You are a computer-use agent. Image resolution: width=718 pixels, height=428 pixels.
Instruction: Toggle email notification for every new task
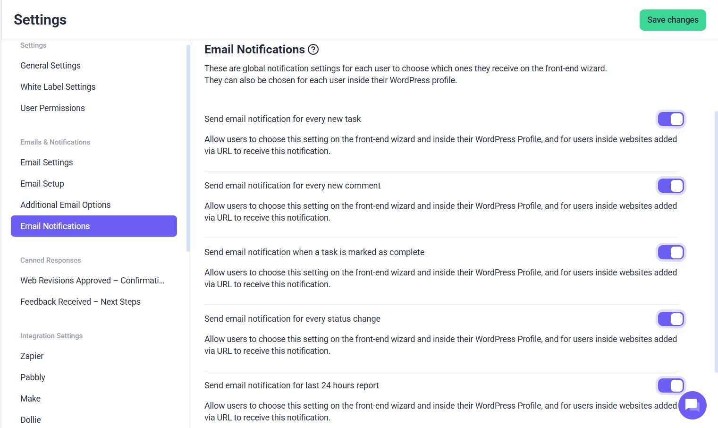click(671, 119)
